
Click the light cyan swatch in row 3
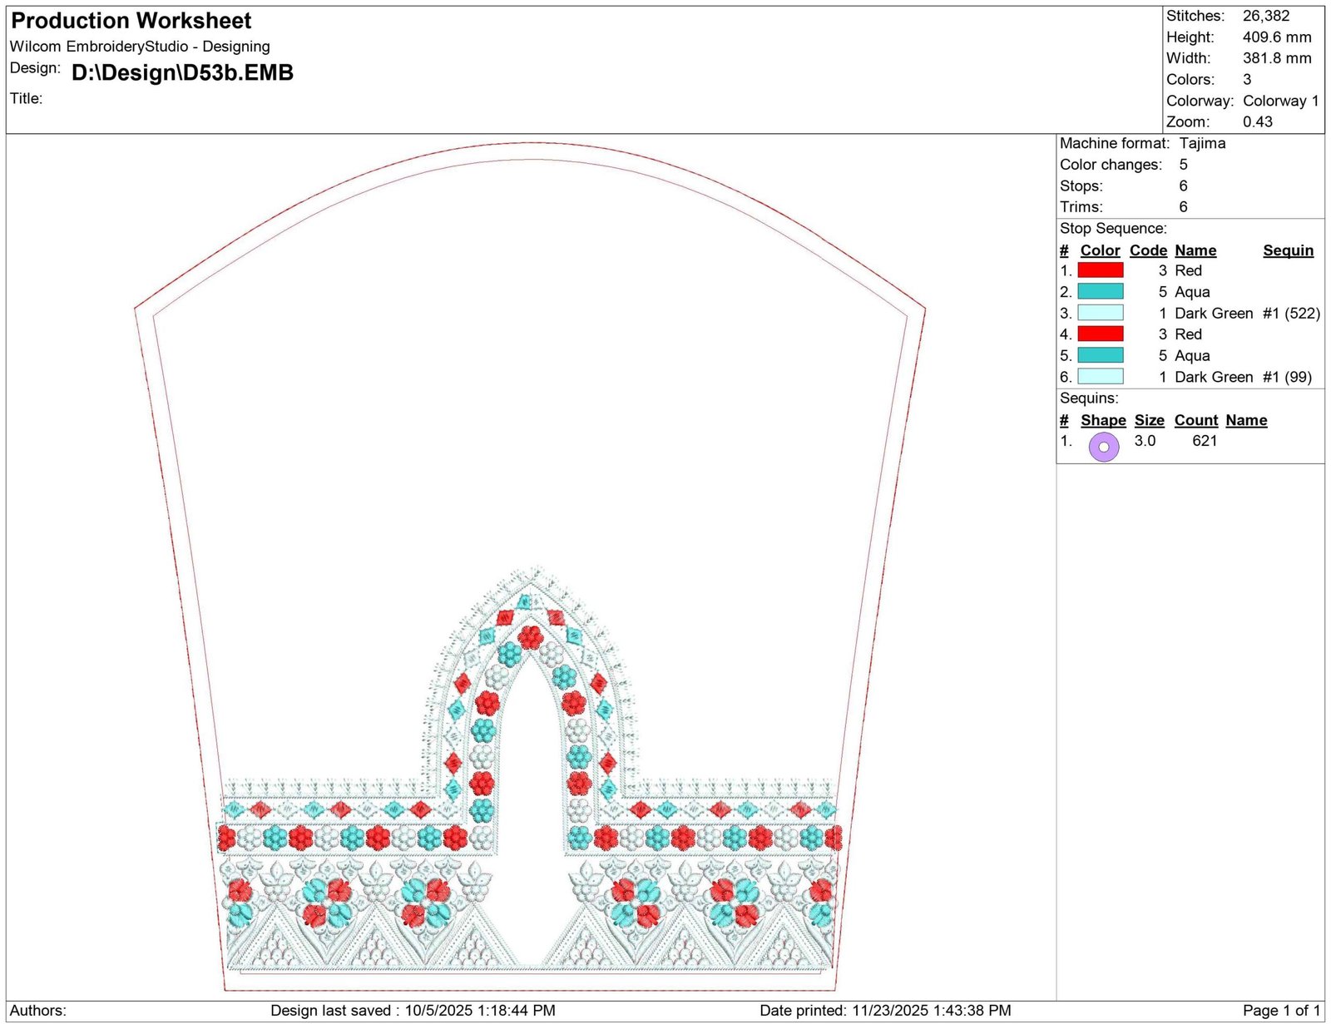click(x=1100, y=313)
